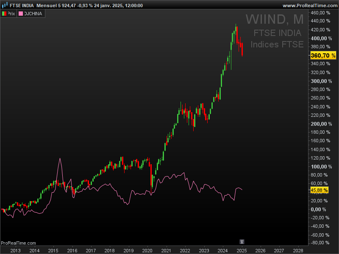This screenshot has width=339, height=254.
Task: Click the 2022 label on the time axis
Action: [185, 251]
